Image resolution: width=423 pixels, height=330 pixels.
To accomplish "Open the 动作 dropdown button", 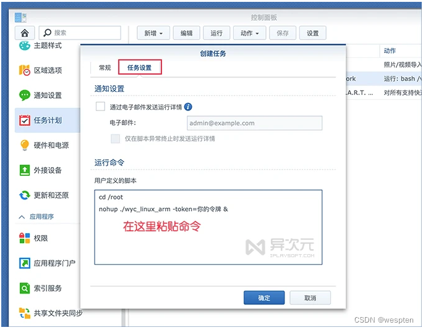I will click(250, 33).
